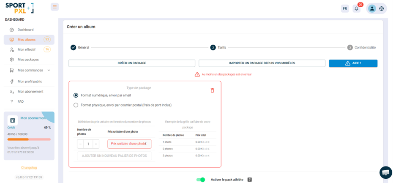Increase the number of photos with plus

click(96, 144)
